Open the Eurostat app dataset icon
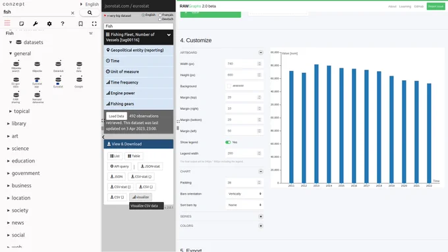 click(37, 82)
